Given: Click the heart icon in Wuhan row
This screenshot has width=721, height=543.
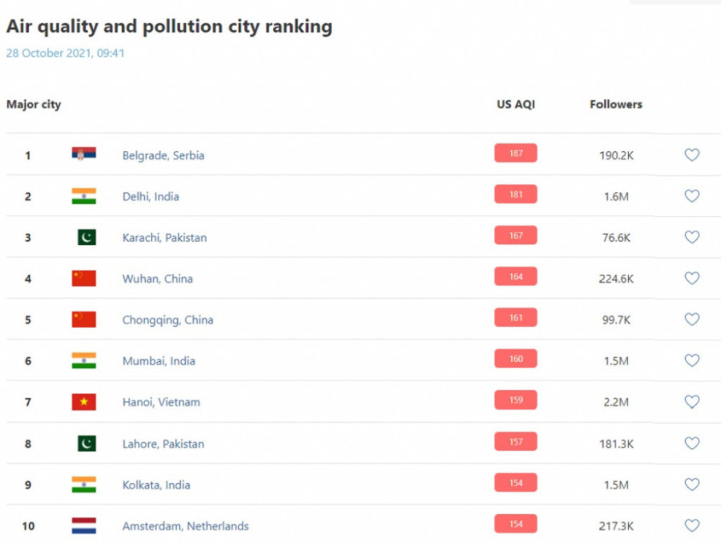Looking at the screenshot, I should pos(691,278).
